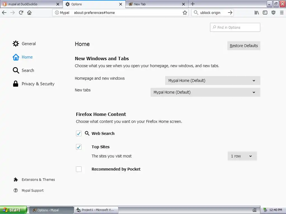Toggle the sidebar panel icon
The height and width of the screenshot is (214, 286).
pos(265,13)
